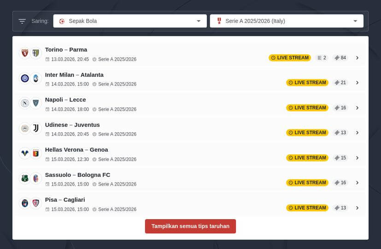Screen dimensions: 381x249
Task: Click the Napoli club crest
Action: (25, 103)
